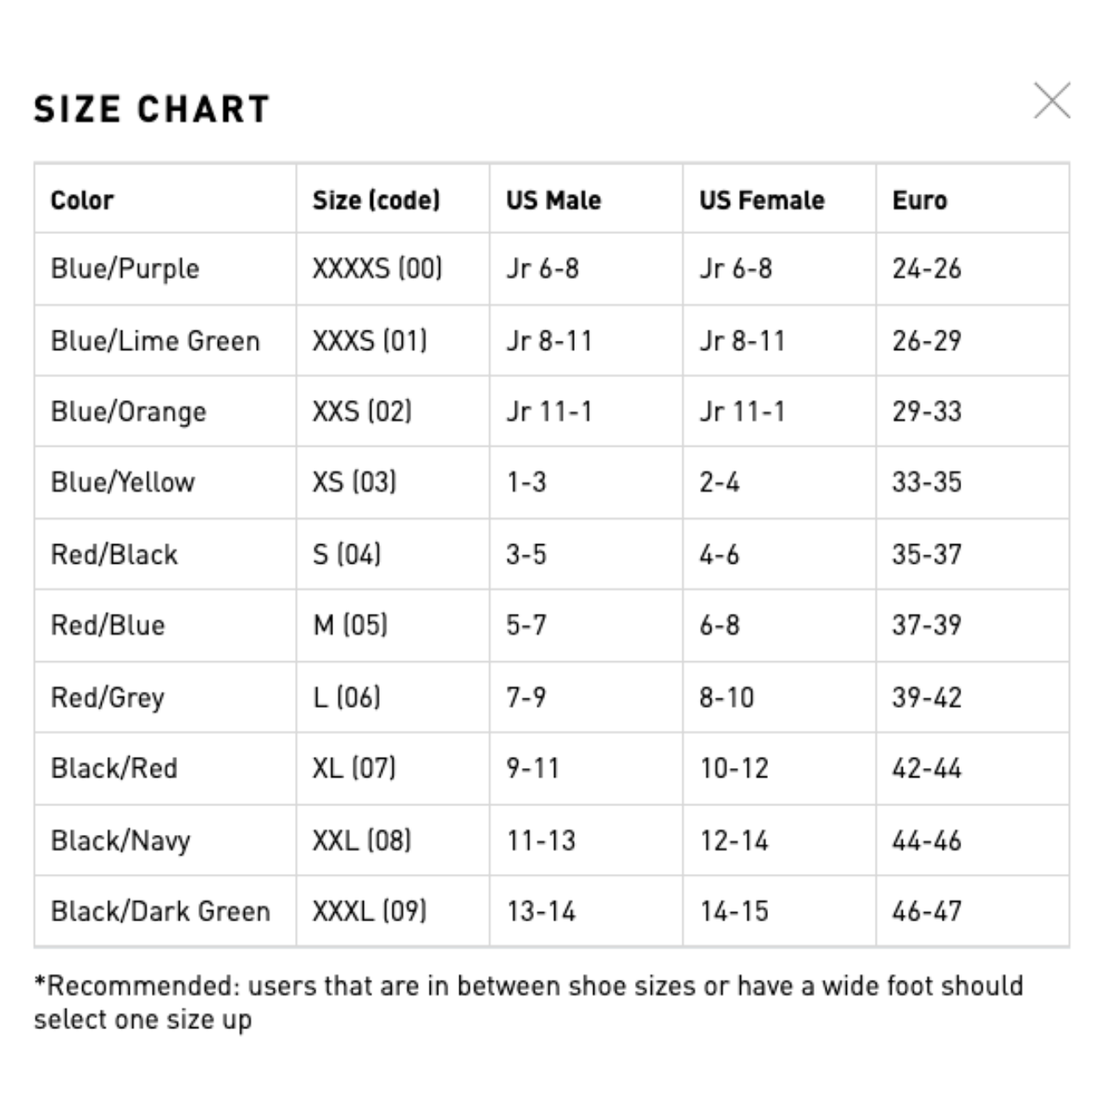Click the Euro column header
Image resolution: width=1102 pixels, height=1102 pixels.
(920, 200)
